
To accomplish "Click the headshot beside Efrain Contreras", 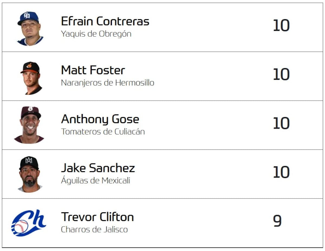I will coord(30,28).
